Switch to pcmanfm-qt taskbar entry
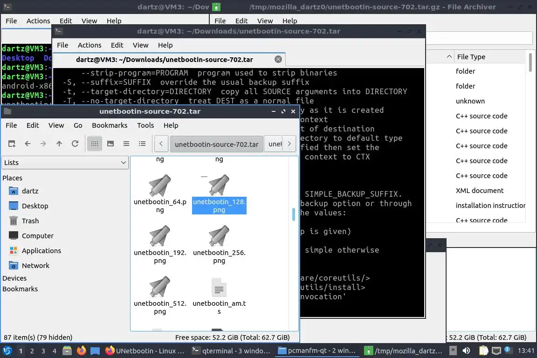The width and height of the screenshot is (537, 358). point(317,351)
